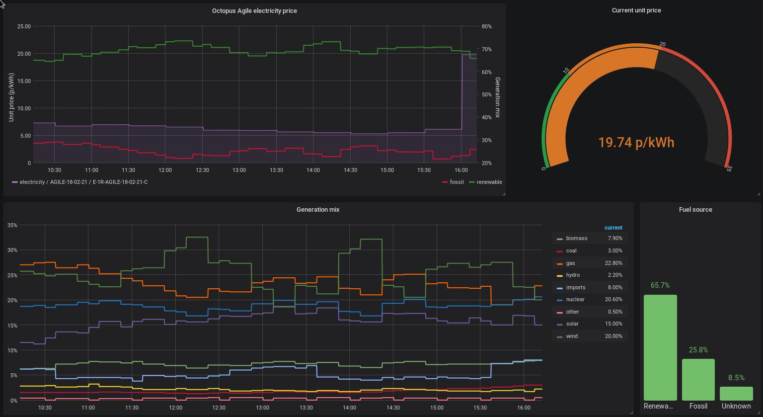
Task: Click the gas current value 22.80%
Action: [613, 263]
